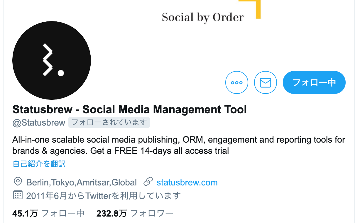The image size is (355, 223).
Task: Translate bio via 自己紹介を翻訳 link
Action: pos(39,164)
